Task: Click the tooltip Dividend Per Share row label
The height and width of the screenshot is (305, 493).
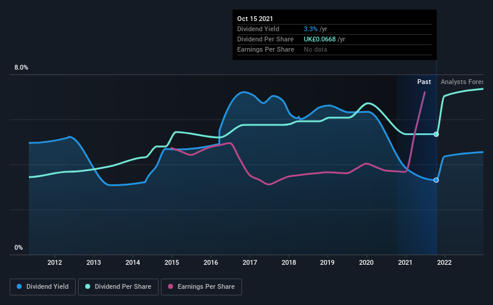Action: (x=265, y=39)
